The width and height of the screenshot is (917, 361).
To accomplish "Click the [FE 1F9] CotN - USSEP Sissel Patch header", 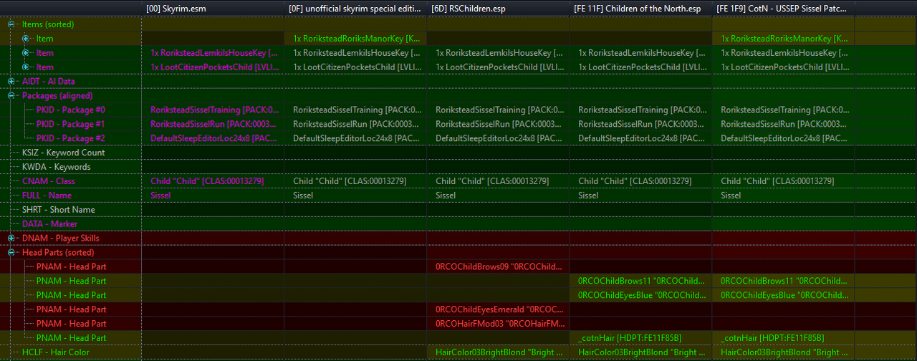I will pos(784,9).
